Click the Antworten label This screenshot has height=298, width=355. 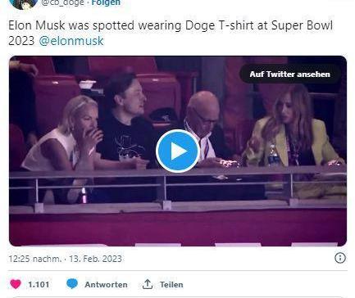(106, 285)
